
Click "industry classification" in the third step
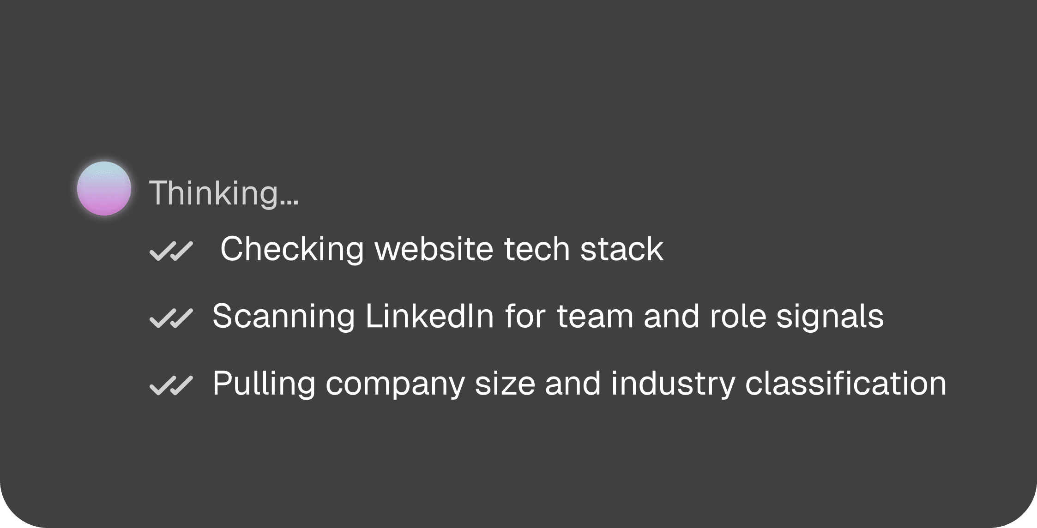tap(778, 384)
